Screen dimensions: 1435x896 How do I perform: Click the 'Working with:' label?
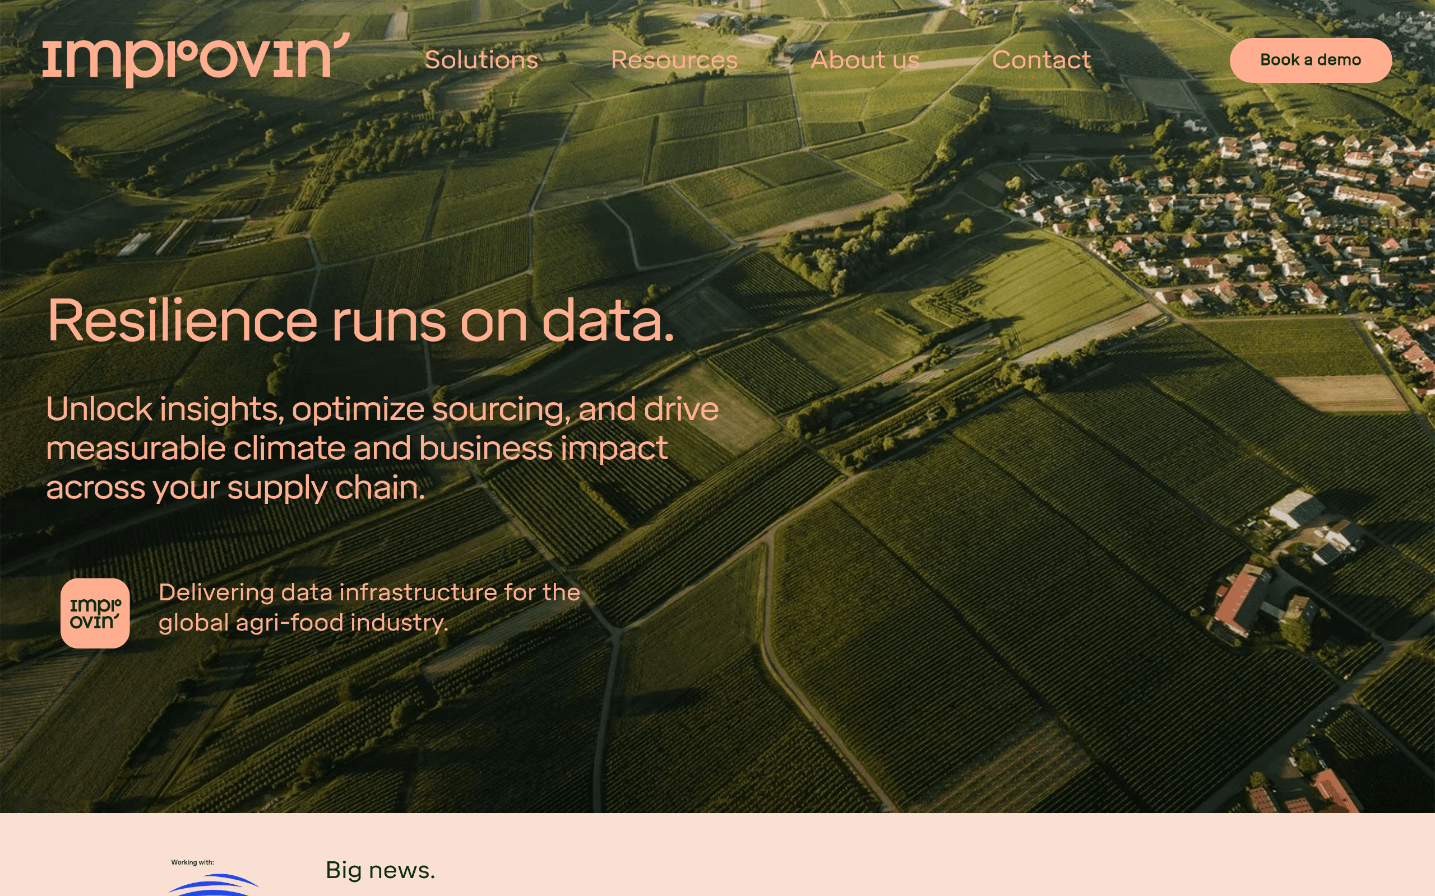pyautogui.click(x=193, y=862)
